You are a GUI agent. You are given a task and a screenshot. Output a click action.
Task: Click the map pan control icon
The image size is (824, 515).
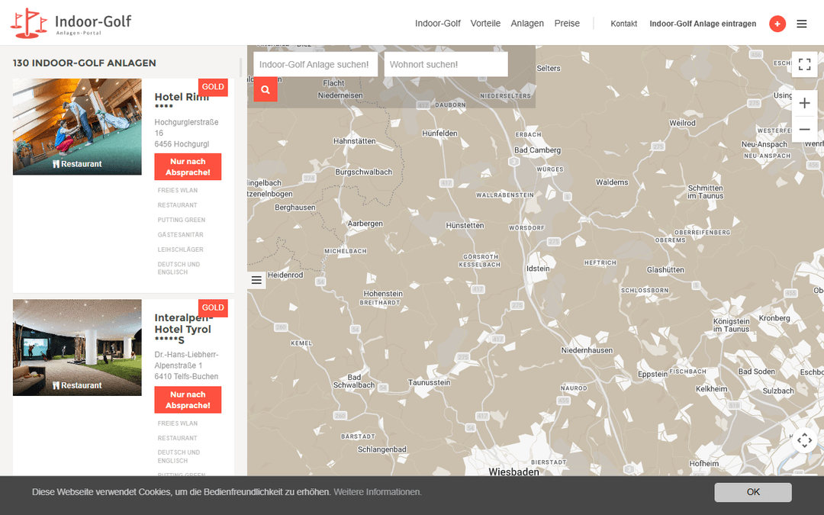[804, 440]
